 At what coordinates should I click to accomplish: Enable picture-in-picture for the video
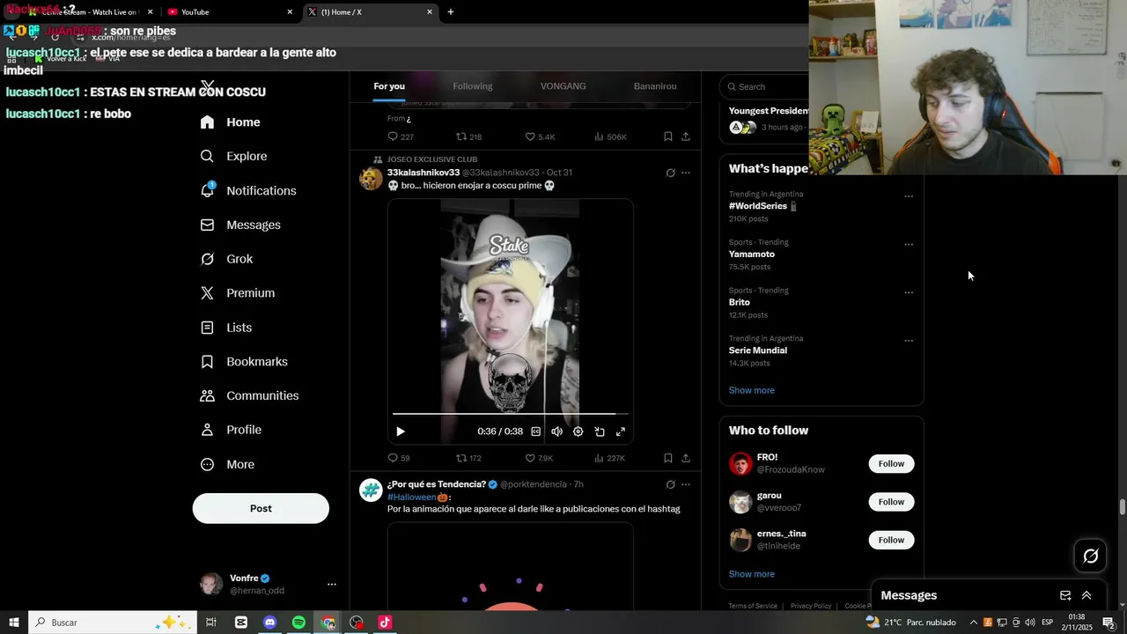click(x=599, y=431)
